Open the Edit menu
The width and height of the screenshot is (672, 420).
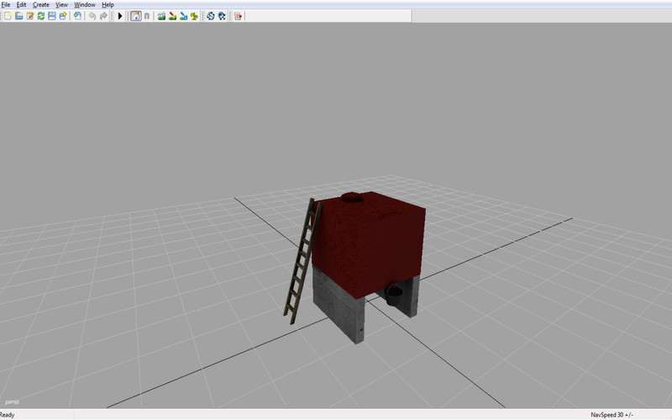22,4
